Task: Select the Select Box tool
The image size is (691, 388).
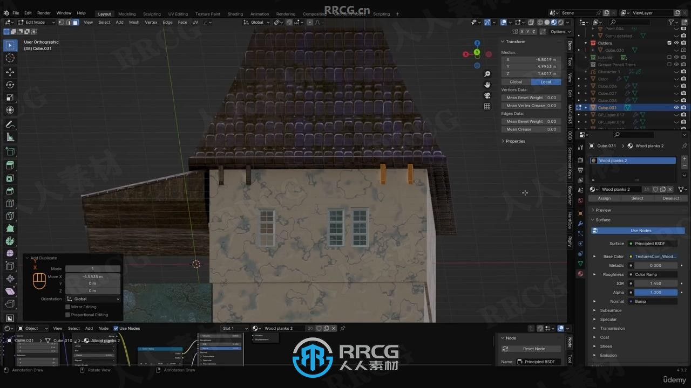Action: 10,45
